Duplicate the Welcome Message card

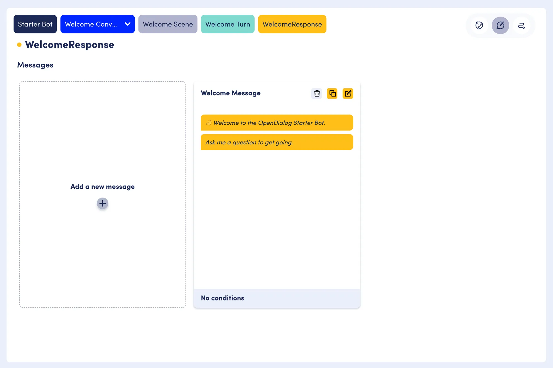pos(332,94)
